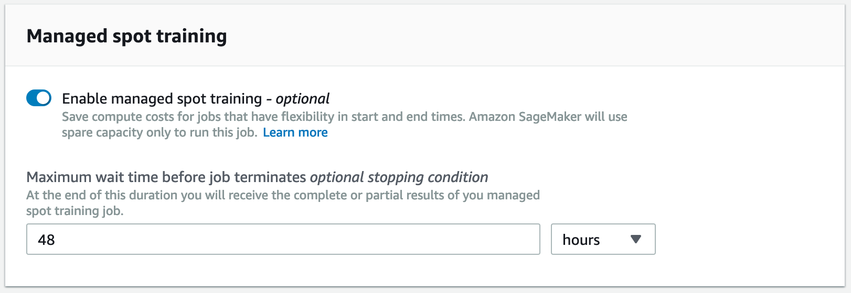Click the "complete or partial results" hint text
Viewport: 851px width, 293px height.
407,195
